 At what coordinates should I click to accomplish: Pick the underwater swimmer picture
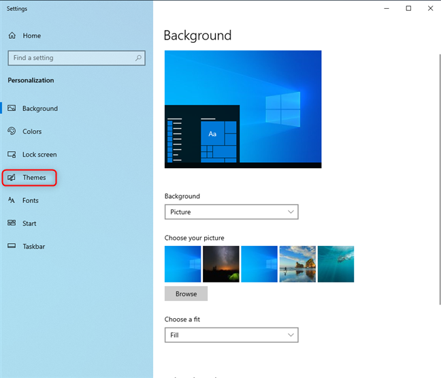[336, 264]
